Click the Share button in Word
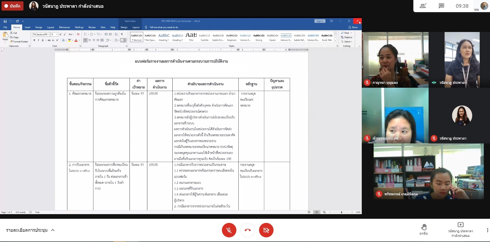Screen dimensions: 490x242 (353, 27)
